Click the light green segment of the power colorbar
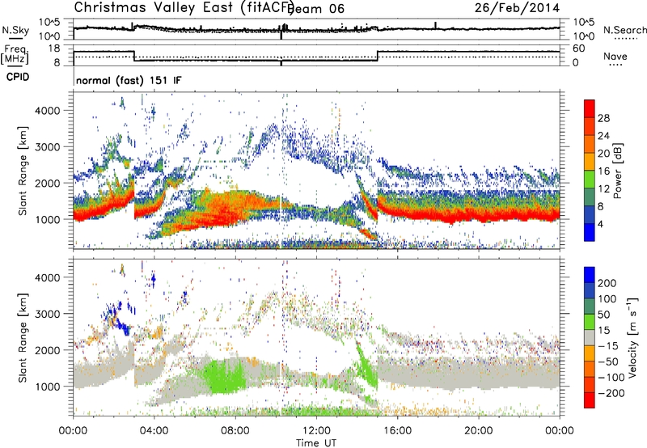Viewport: 647px width, 448px height. click(x=590, y=179)
